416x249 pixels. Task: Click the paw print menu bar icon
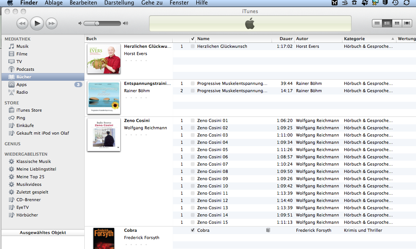pos(365,3)
